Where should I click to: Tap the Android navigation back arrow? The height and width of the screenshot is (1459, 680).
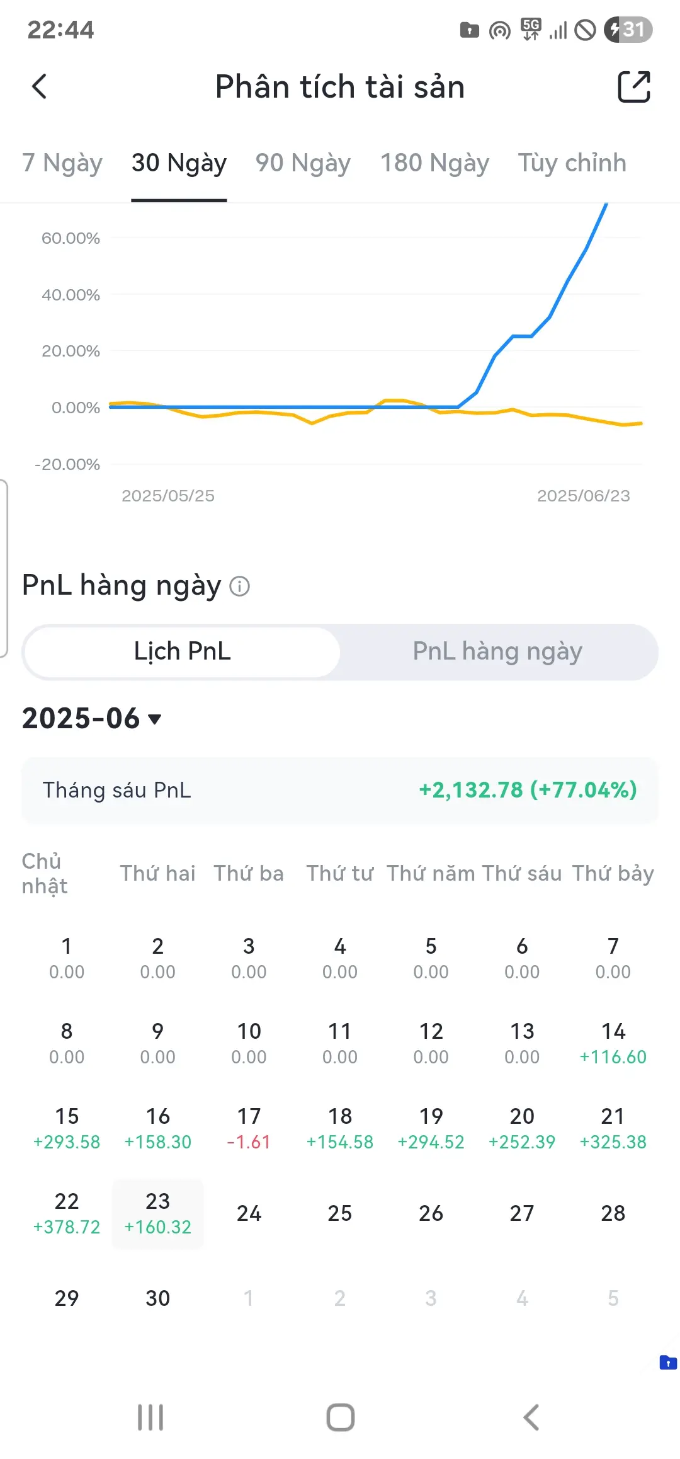pyautogui.click(x=531, y=1417)
